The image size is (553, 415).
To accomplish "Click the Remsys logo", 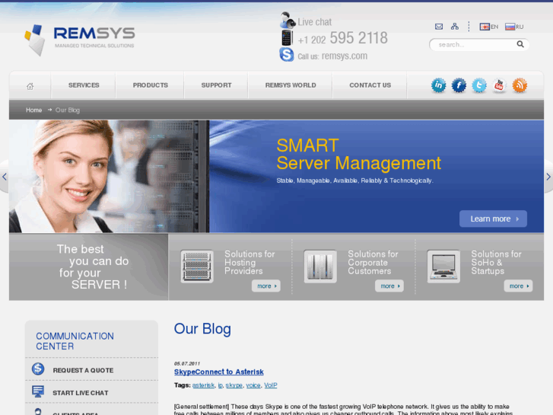I will pos(79,40).
